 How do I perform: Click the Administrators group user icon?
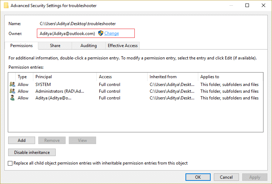coord(12,91)
